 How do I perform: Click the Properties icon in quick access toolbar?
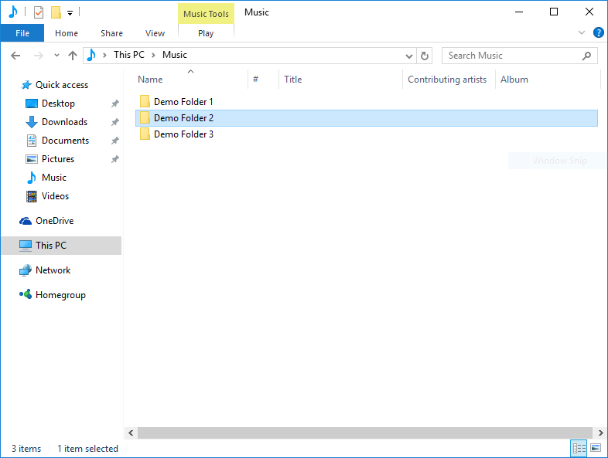(x=39, y=12)
